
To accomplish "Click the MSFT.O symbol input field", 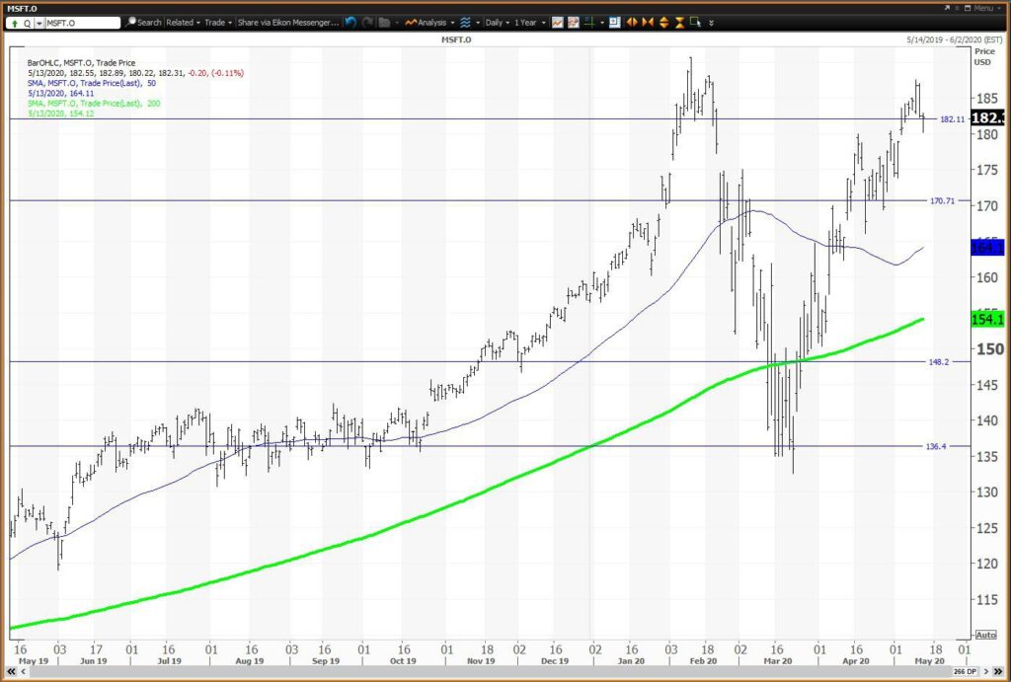I will [83, 23].
